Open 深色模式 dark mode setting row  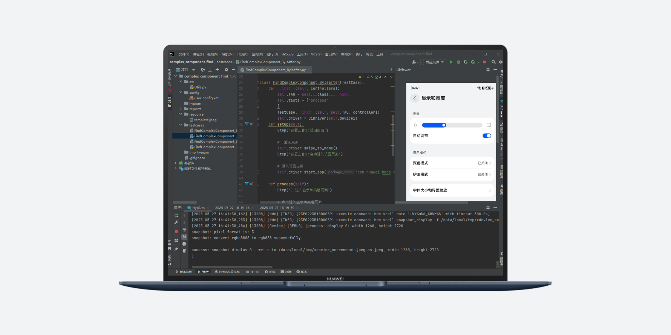tap(452, 163)
